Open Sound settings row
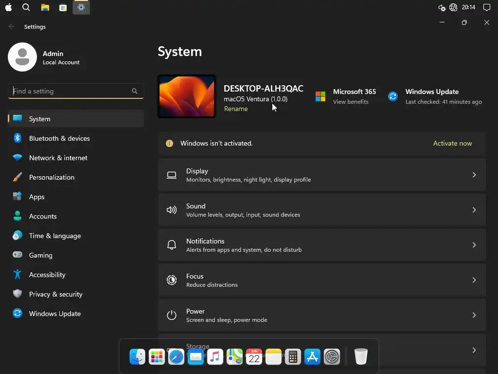Screen dimensions: 498x374 tap(322, 210)
